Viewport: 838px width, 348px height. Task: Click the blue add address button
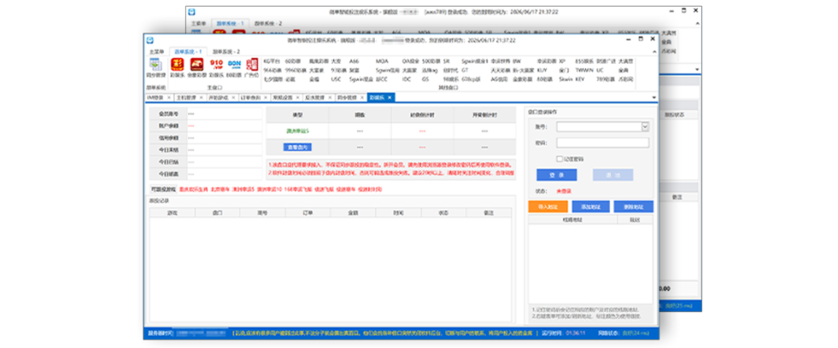tap(590, 207)
